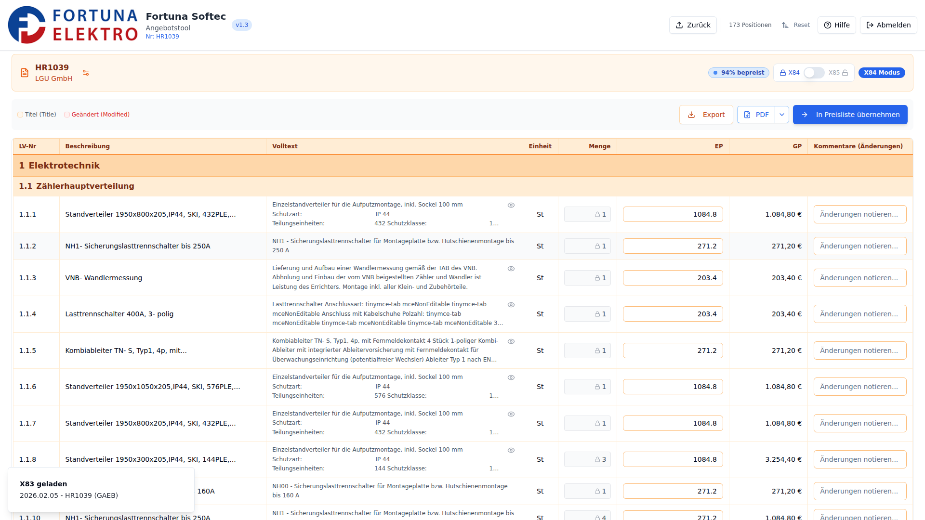Click the lock icon in row 1.1.1 Menge

click(x=597, y=215)
